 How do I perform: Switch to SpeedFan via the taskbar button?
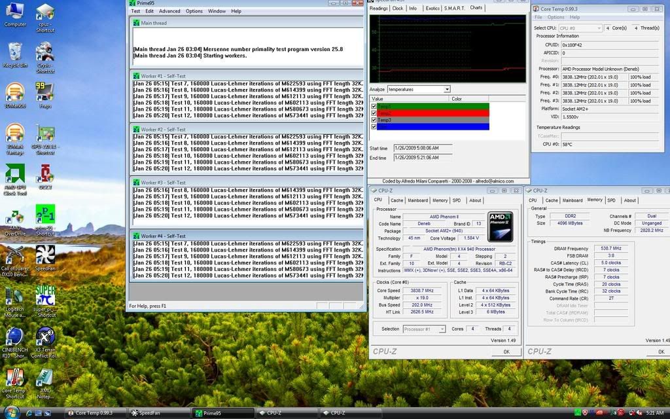pos(159,413)
